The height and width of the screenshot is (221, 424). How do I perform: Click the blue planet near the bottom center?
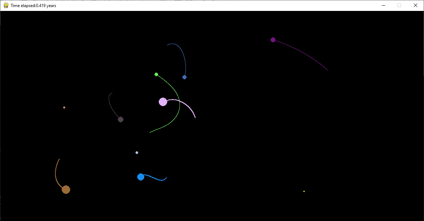click(140, 177)
